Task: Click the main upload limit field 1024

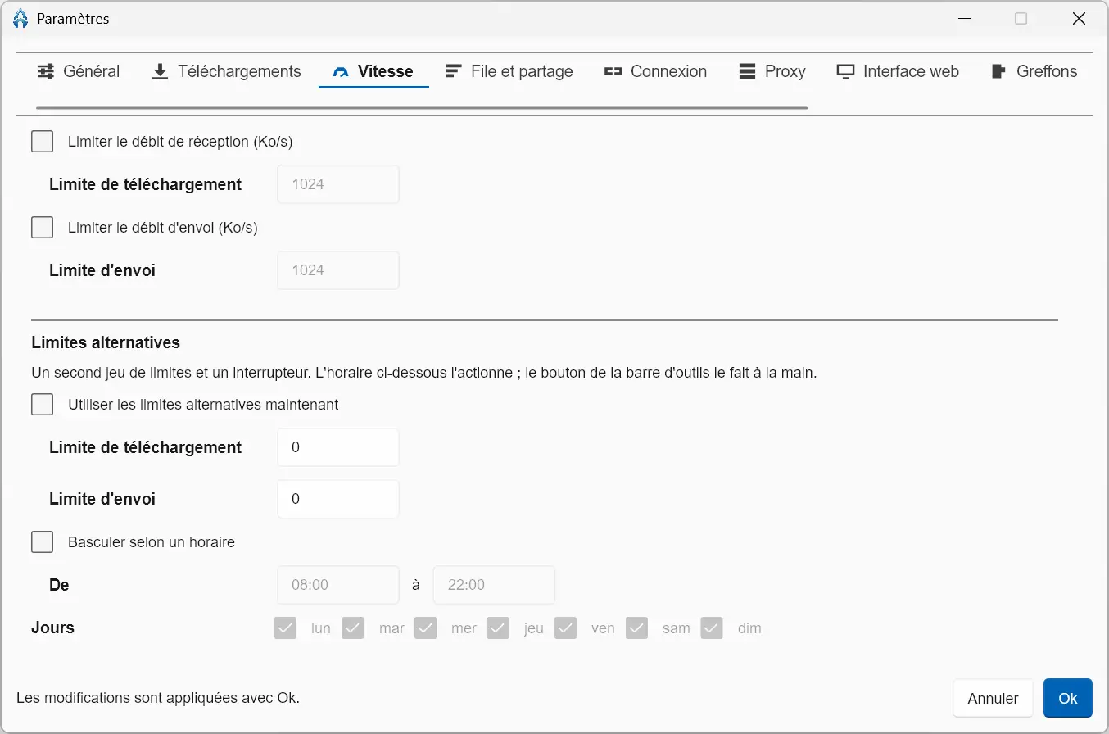Action: pyautogui.click(x=338, y=270)
